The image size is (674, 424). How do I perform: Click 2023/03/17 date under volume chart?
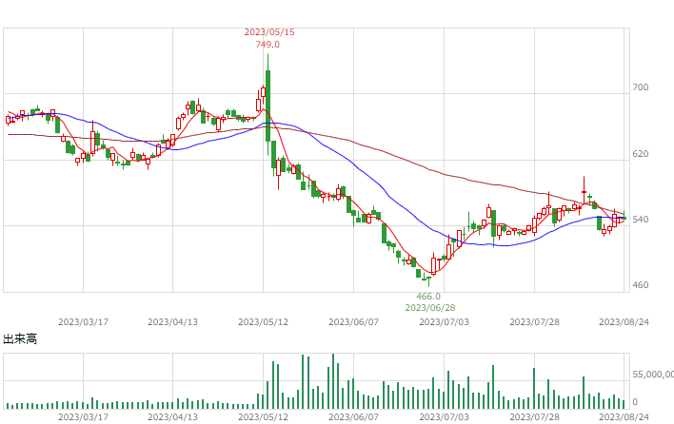tap(83, 417)
